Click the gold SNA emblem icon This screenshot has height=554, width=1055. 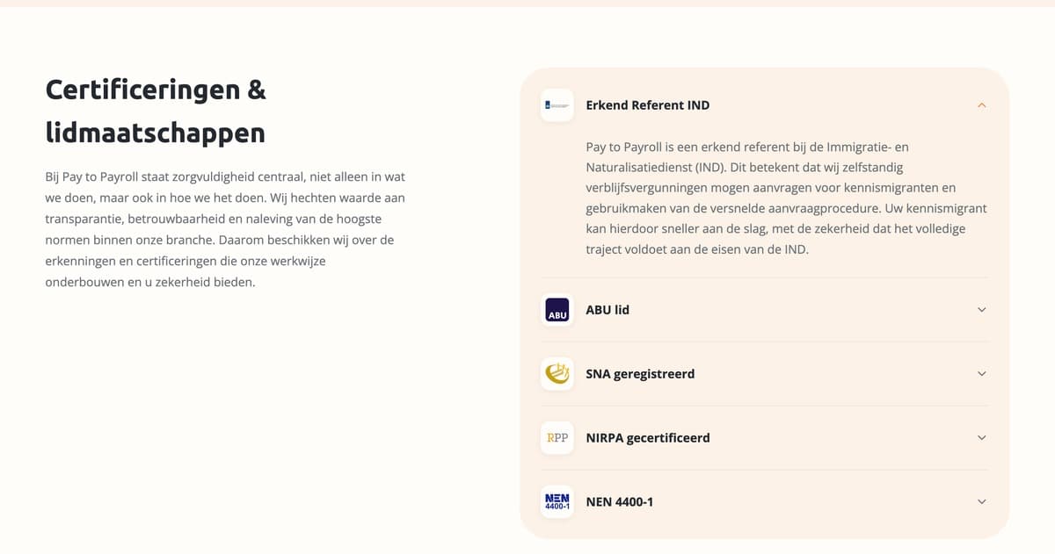click(x=557, y=374)
